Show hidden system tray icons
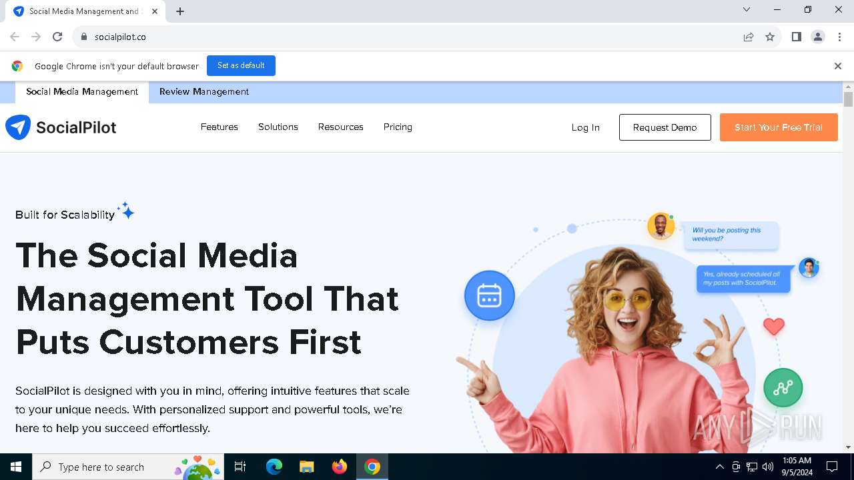This screenshot has height=480, width=854. [x=719, y=467]
